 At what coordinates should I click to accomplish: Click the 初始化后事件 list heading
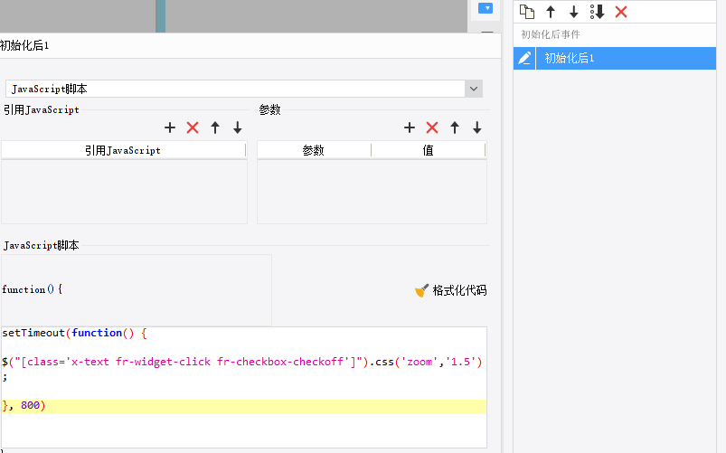coord(551,34)
